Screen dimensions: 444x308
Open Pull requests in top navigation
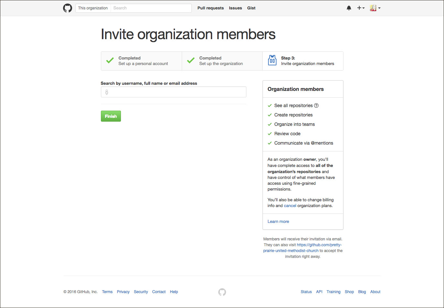tap(211, 8)
